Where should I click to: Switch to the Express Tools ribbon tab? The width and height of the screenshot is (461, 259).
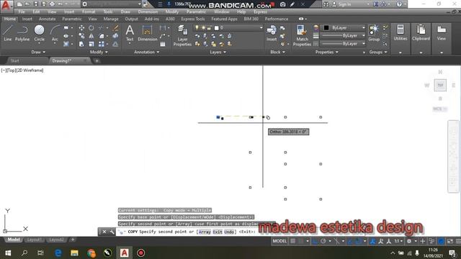(192, 19)
